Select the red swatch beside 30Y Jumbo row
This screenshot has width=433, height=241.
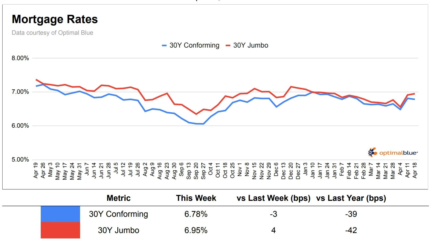click(x=60, y=230)
